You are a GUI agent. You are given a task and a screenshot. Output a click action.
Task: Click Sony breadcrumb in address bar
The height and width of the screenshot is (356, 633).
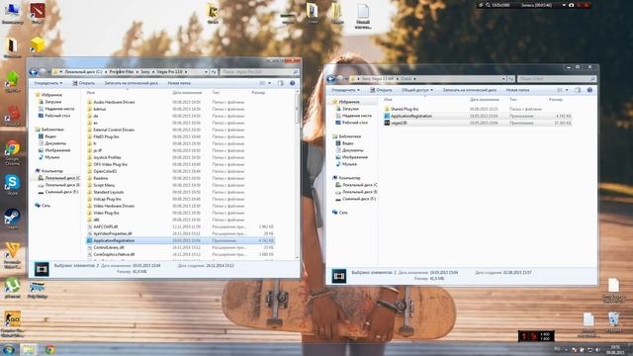tap(145, 72)
